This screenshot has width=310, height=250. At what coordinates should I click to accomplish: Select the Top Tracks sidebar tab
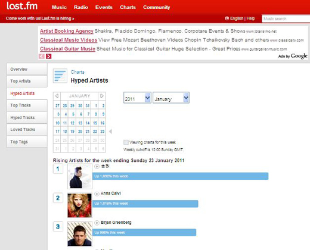27,105
